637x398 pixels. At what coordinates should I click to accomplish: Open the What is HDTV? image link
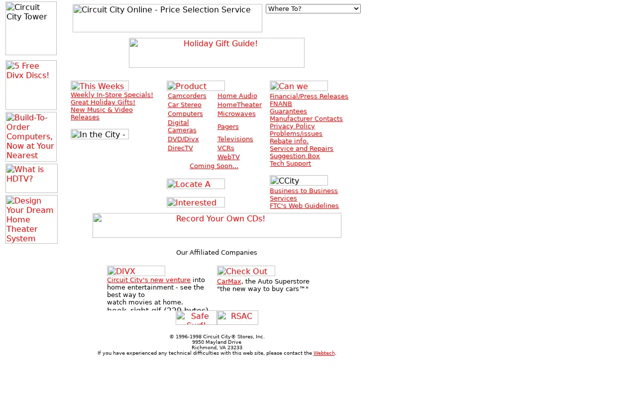point(31,178)
